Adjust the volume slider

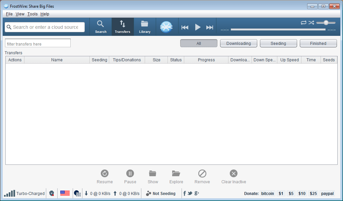click(326, 22)
